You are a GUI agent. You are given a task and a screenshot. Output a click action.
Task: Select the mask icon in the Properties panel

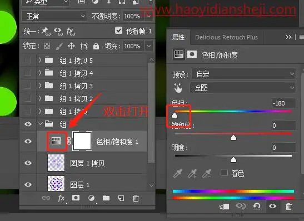192,54
